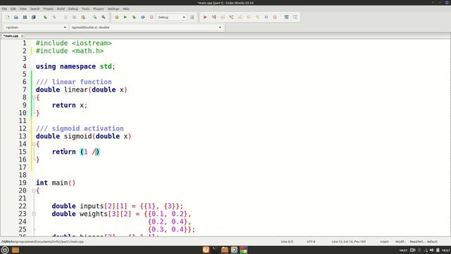Image resolution: width=451 pixels, height=254 pixels.
Task: Open the Code::Blocks colored dock icon
Action: [x=244, y=250]
